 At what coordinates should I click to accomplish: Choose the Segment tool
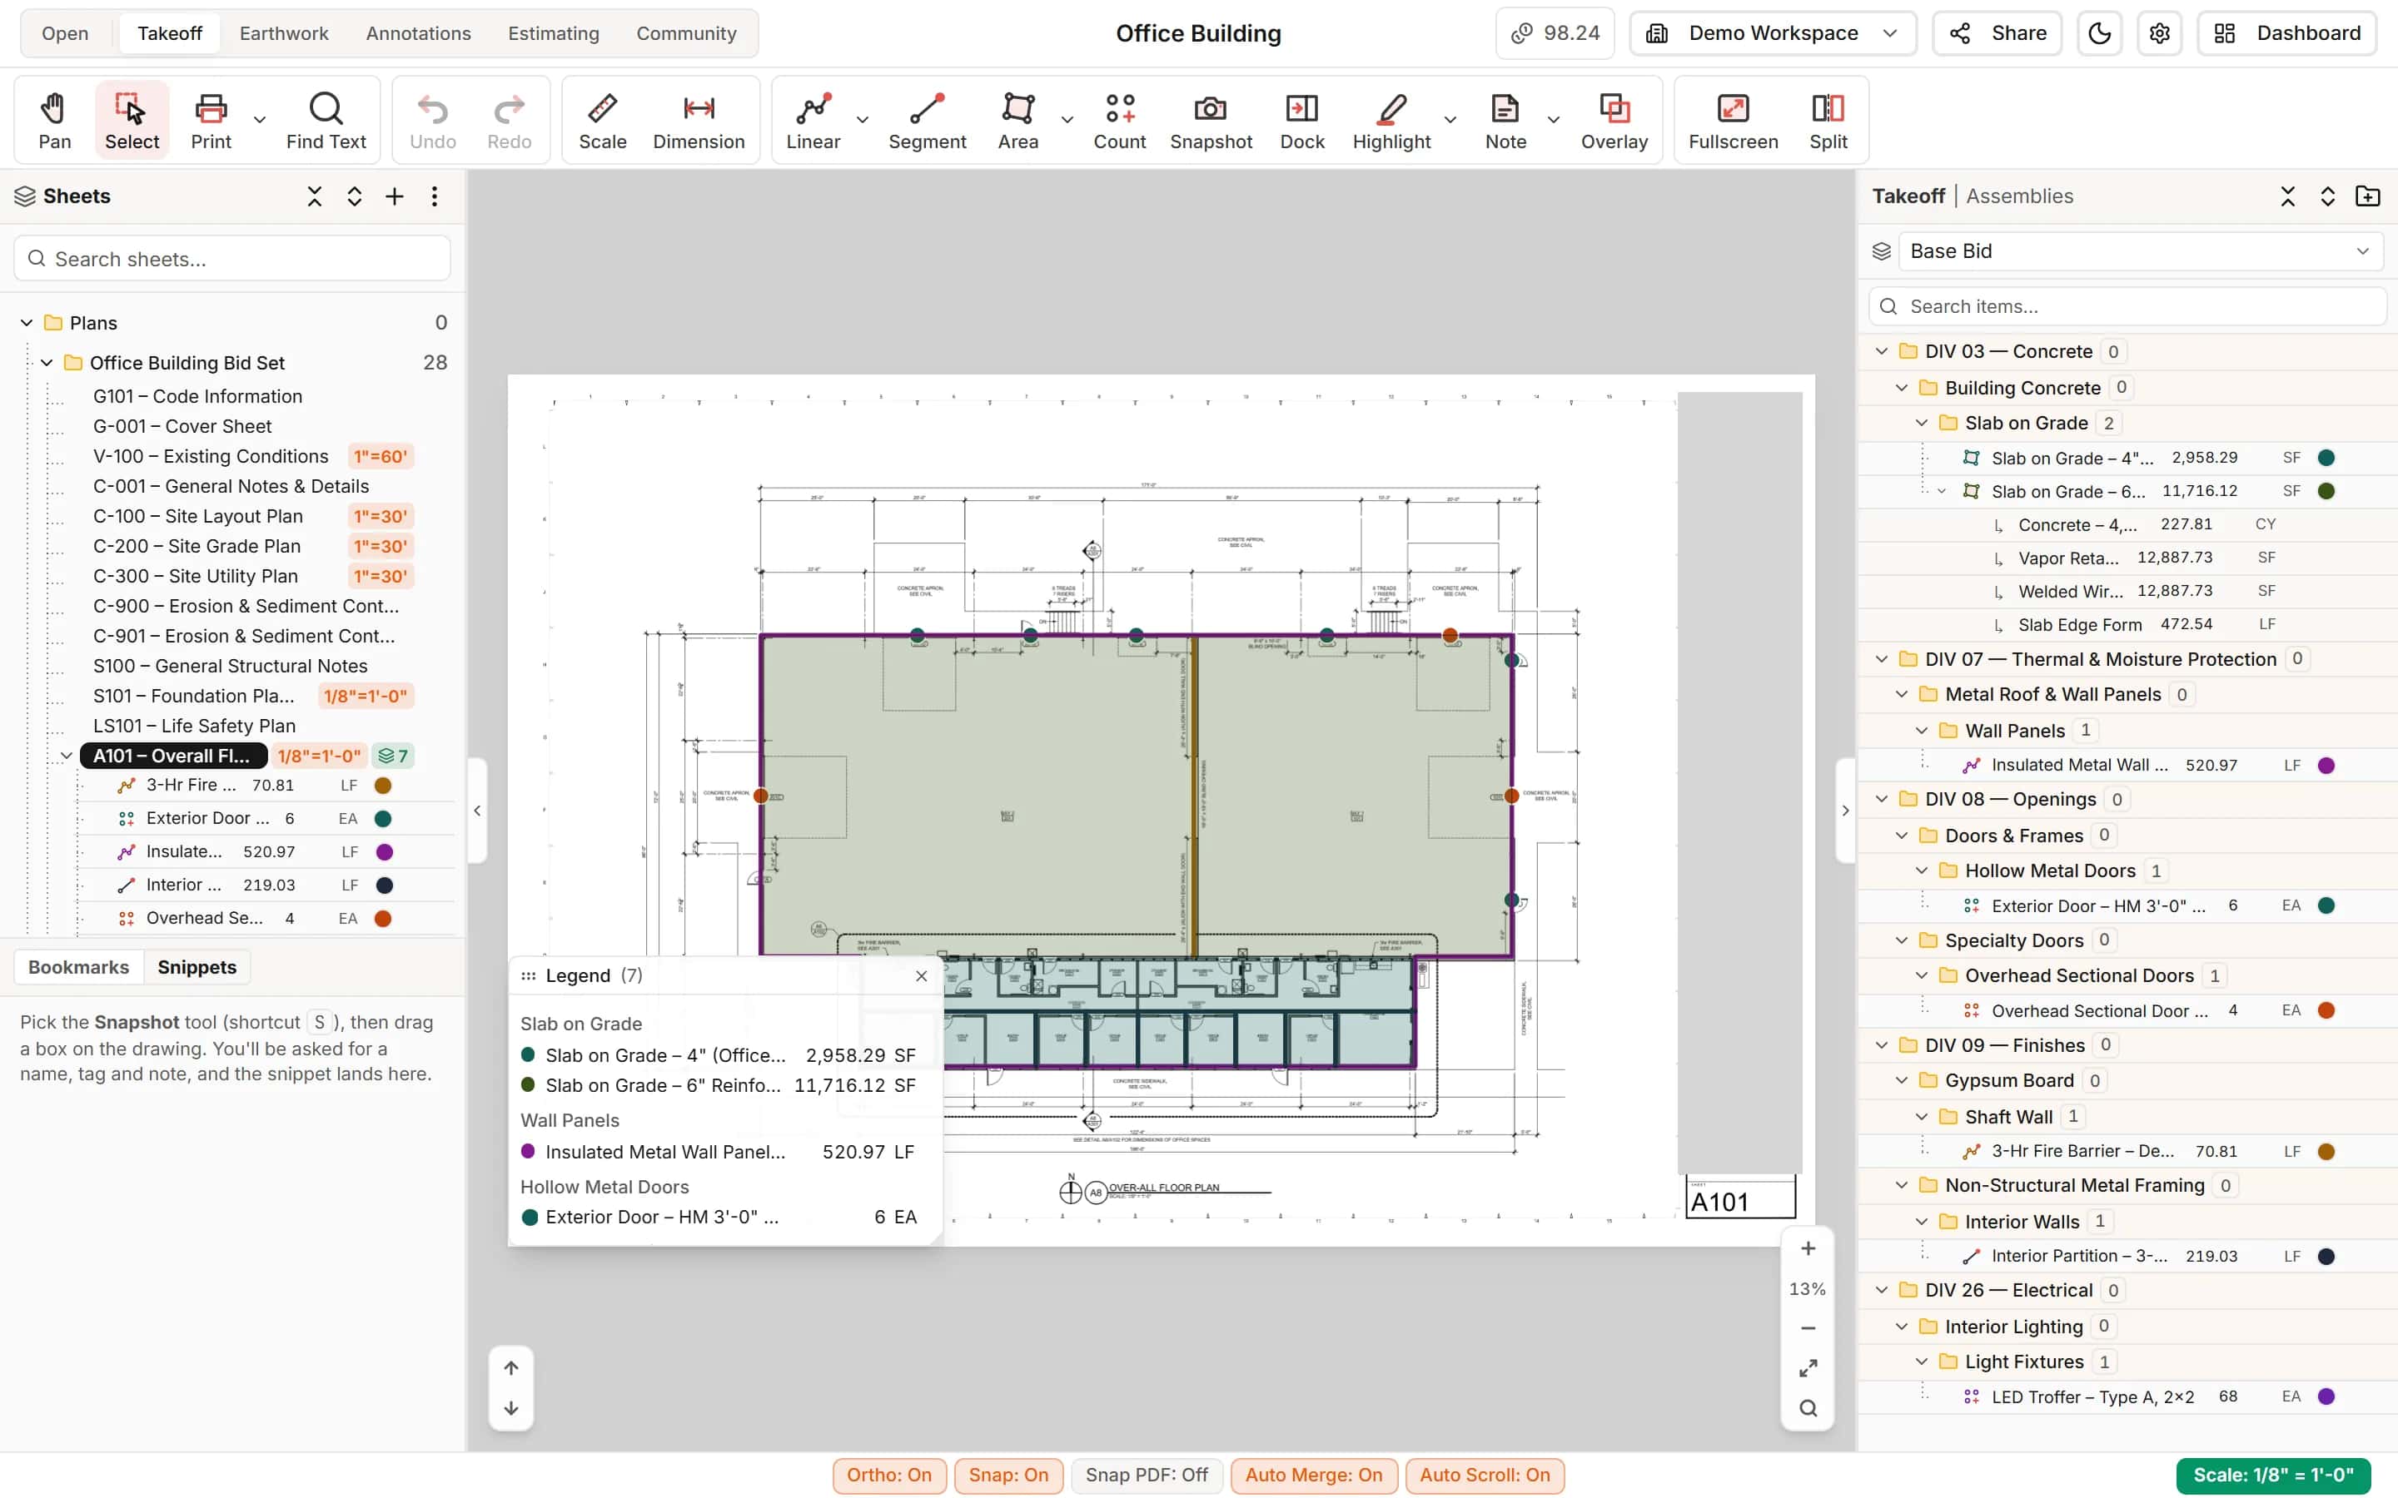[927, 121]
